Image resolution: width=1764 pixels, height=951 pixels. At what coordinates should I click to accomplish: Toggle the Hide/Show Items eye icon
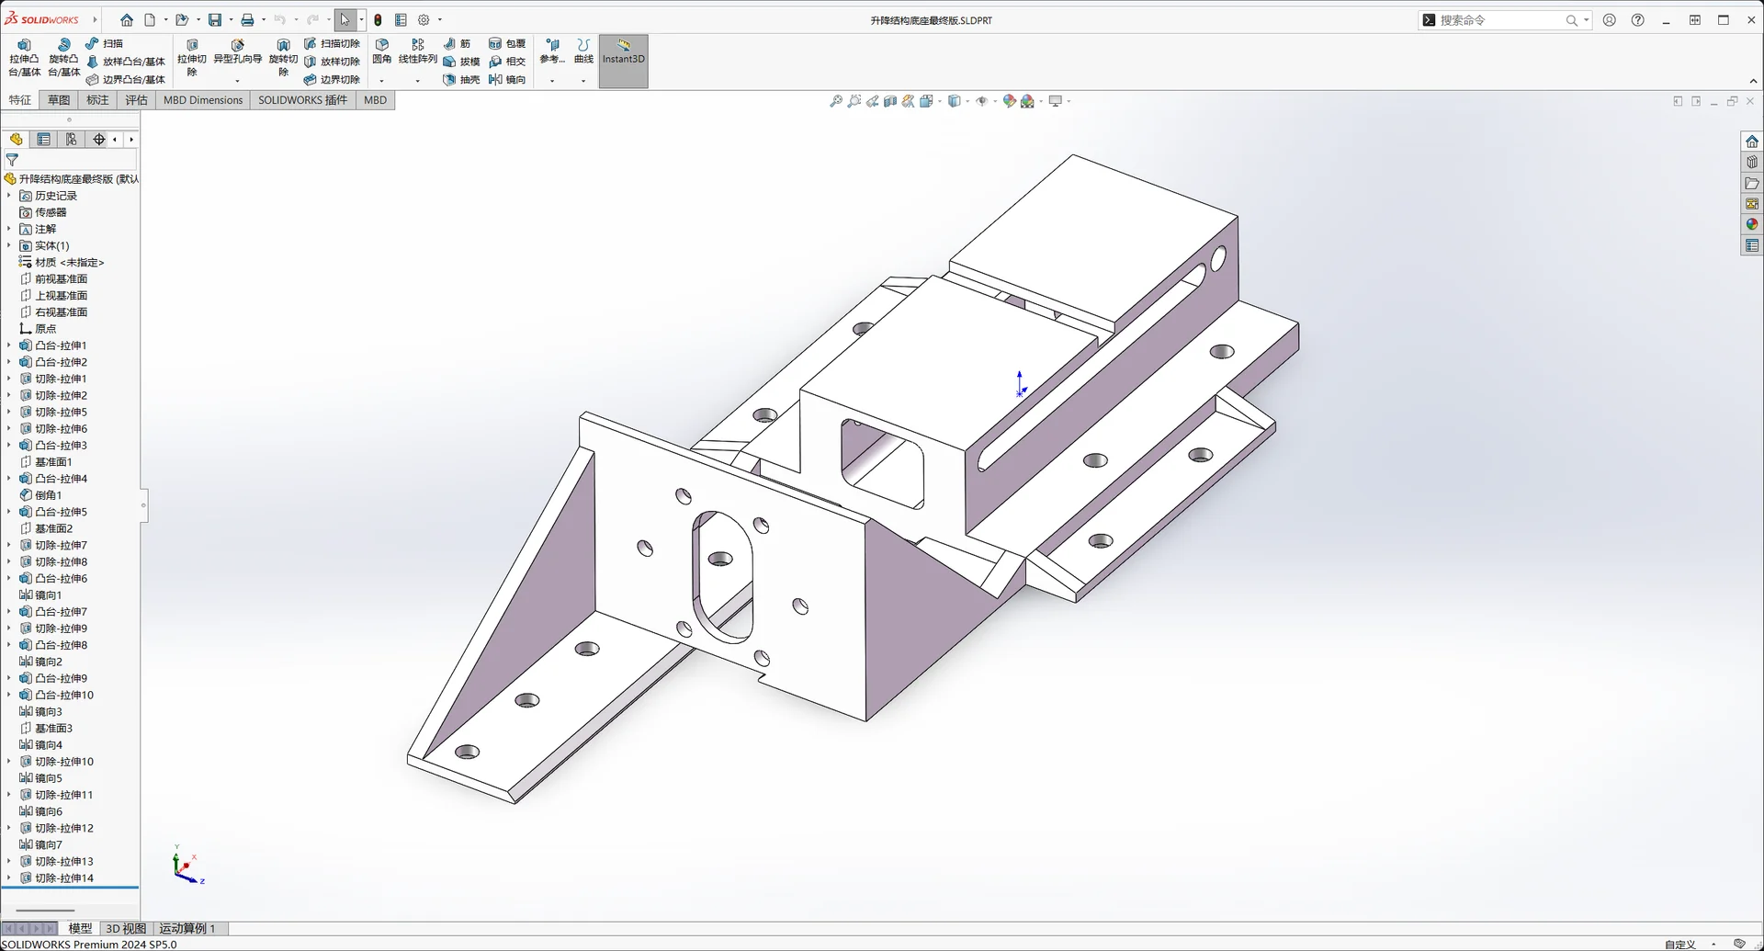pyautogui.click(x=981, y=101)
